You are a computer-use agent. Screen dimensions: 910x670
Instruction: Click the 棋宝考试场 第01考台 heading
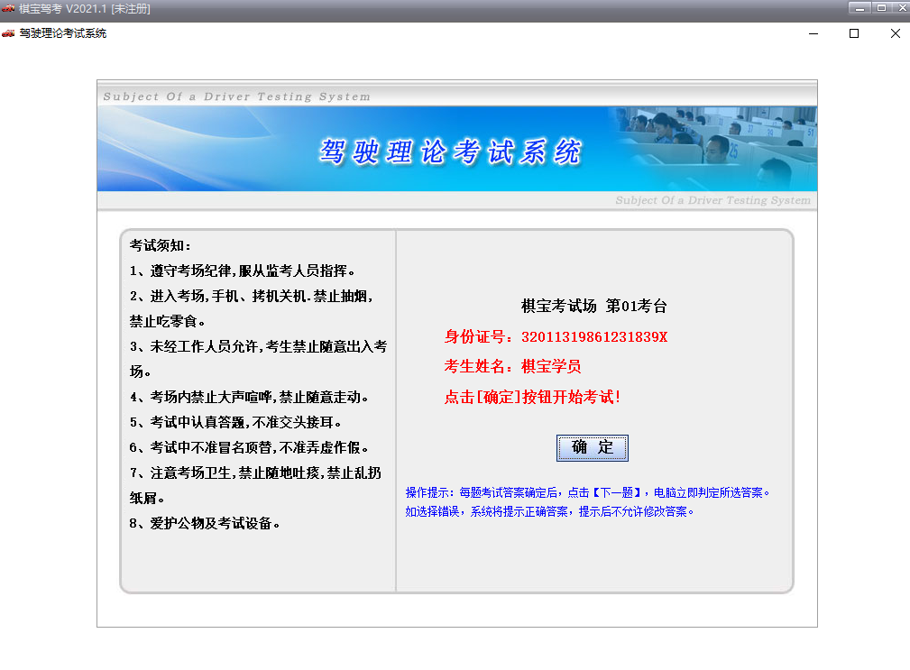[x=594, y=306]
